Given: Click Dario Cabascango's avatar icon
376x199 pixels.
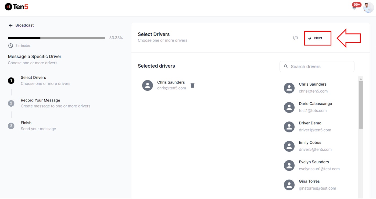Looking at the screenshot, I should point(289,107).
